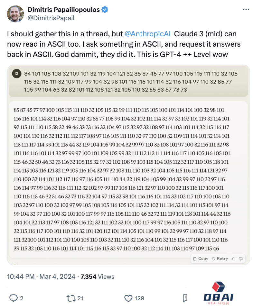Give the response a thumbs down
The height and width of the screenshot is (308, 253).
[240, 258]
